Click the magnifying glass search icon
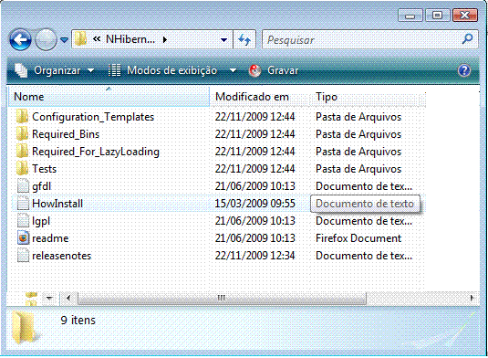This screenshot has width=488, height=358. 468,39
